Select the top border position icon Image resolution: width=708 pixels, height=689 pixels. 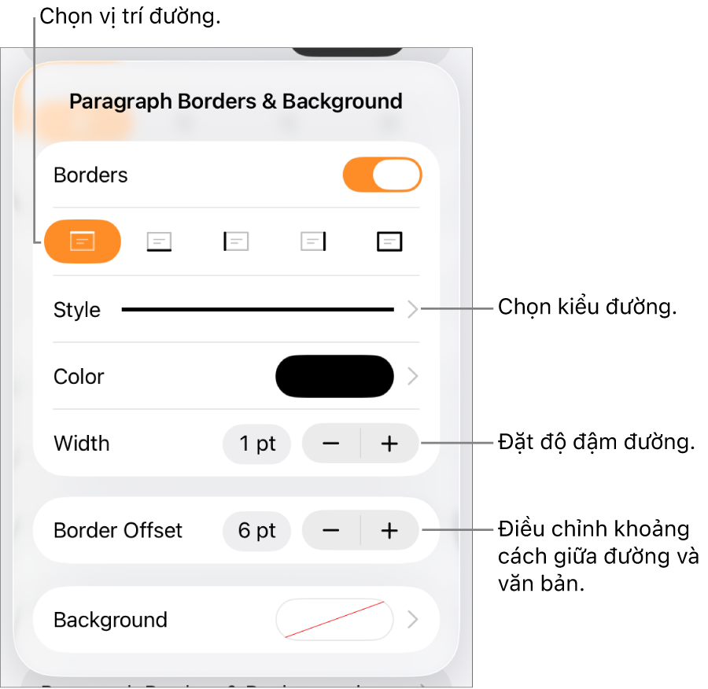pyautogui.click(x=83, y=241)
